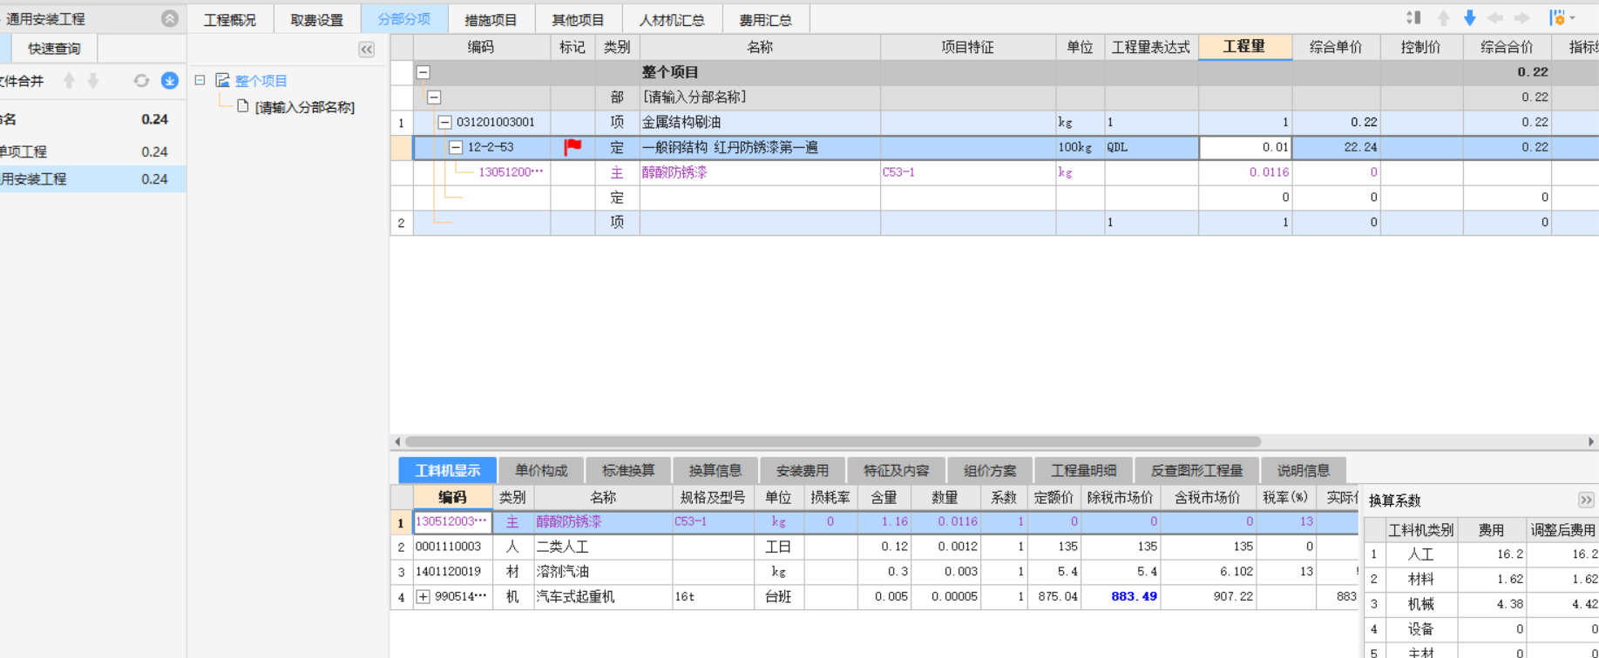Click scrollbar left arrow of main grid
1599x658 pixels.
point(397,442)
